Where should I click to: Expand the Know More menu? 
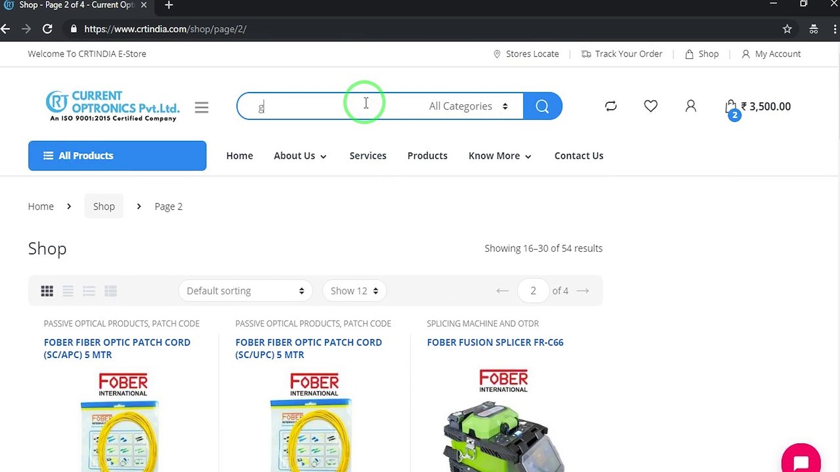click(x=500, y=156)
